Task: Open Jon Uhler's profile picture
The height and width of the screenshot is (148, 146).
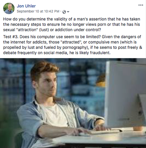Action: coord(9,8)
